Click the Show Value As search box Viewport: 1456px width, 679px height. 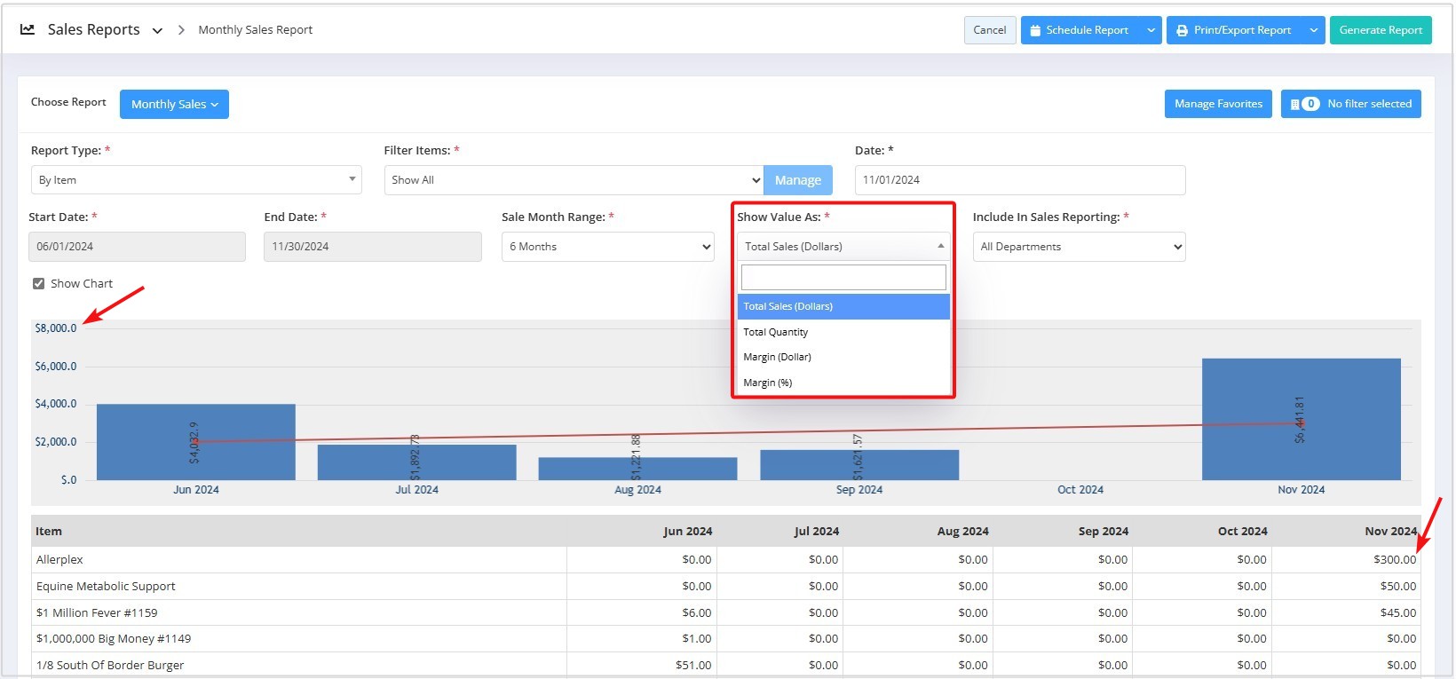click(843, 277)
